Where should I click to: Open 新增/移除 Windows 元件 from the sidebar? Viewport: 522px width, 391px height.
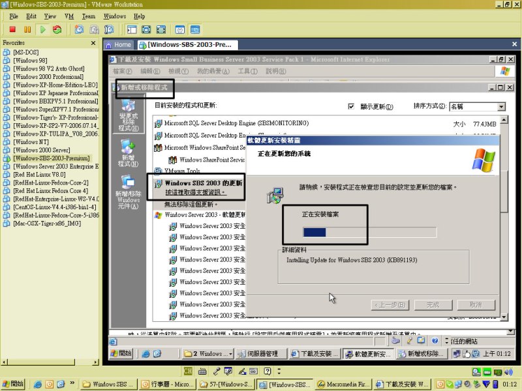128,192
